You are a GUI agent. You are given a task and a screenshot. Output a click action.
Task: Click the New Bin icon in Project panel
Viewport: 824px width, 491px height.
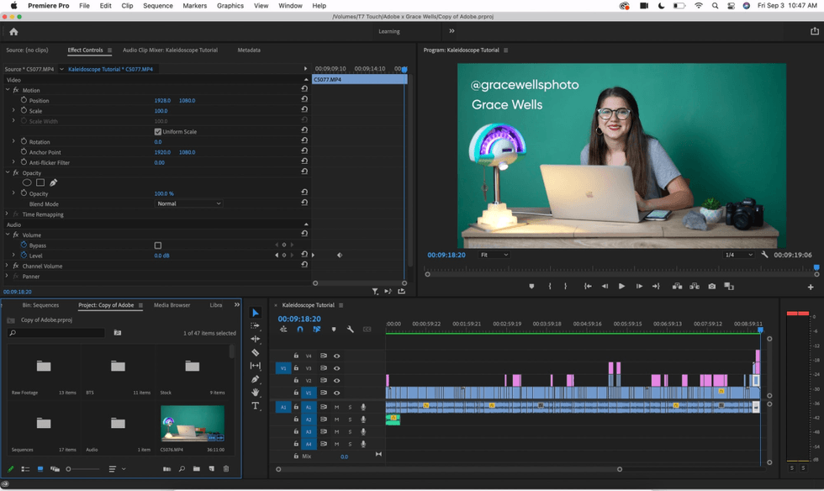[x=196, y=468]
